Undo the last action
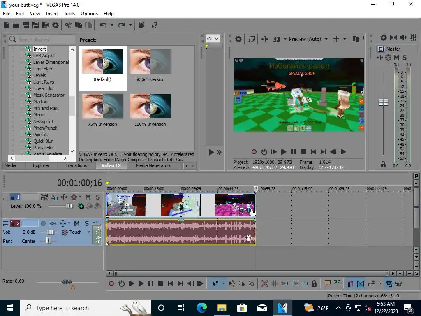The image size is (421, 316). [x=103, y=25]
